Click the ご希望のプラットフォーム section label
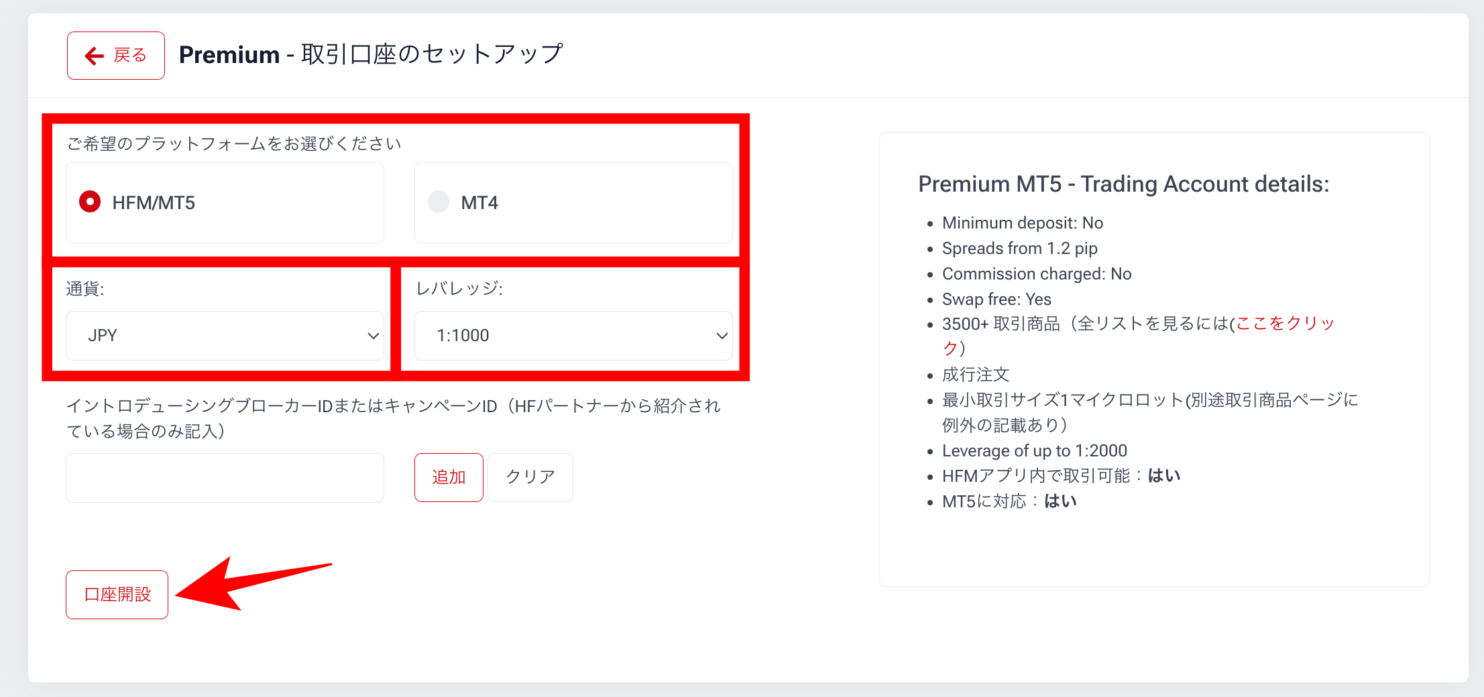This screenshot has width=1484, height=697. click(x=233, y=143)
